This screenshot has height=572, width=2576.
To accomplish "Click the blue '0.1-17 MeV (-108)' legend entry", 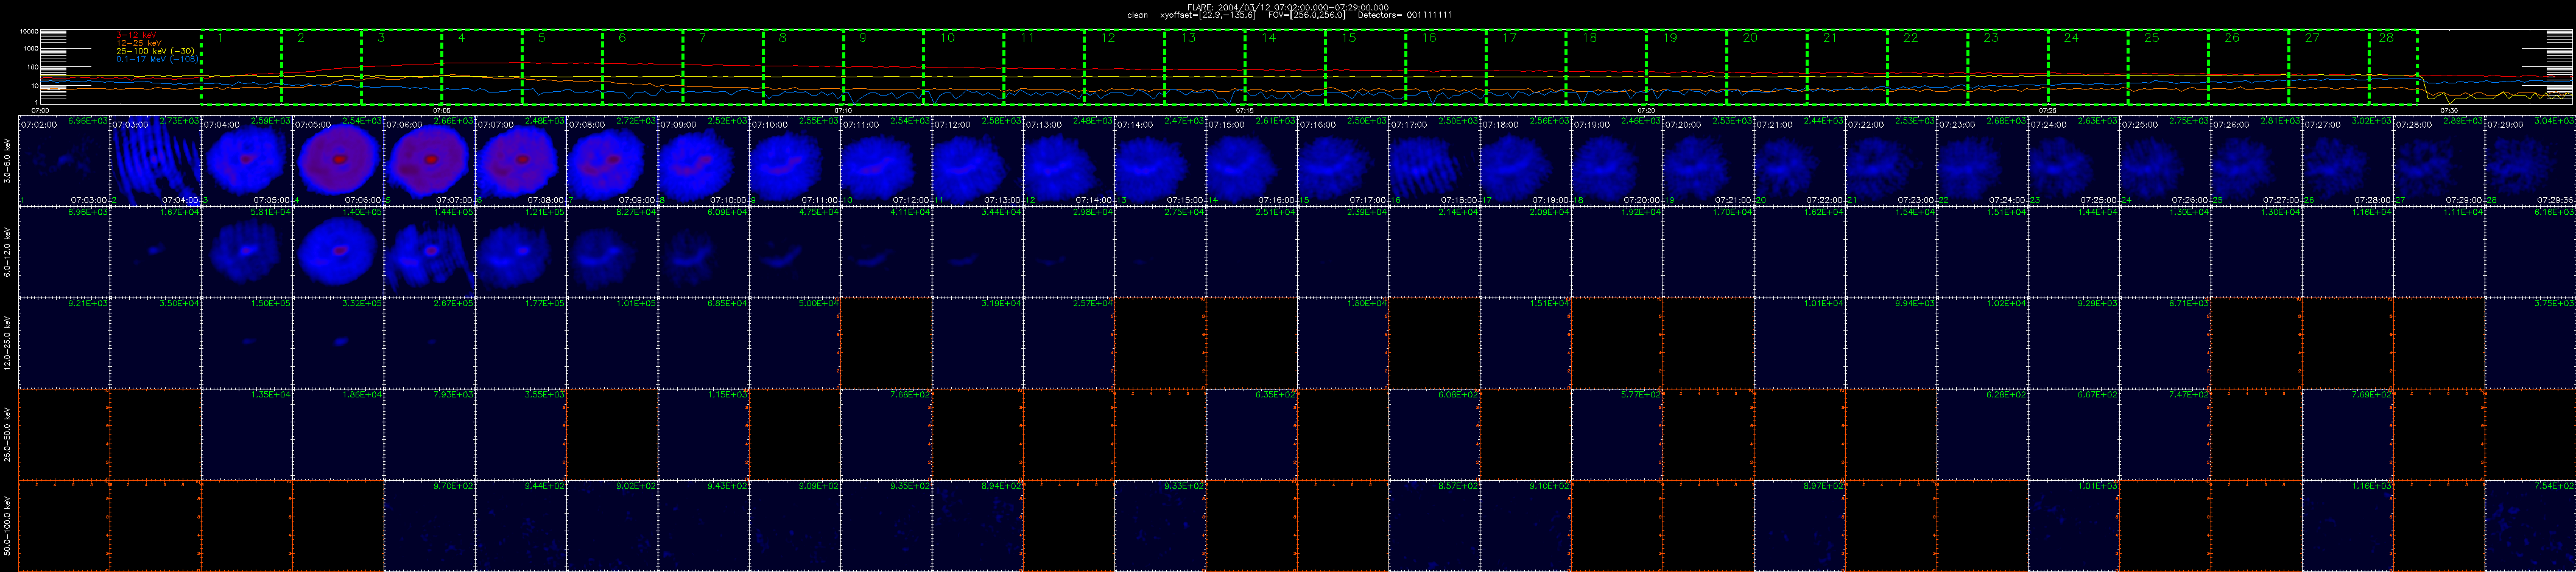I will tap(157, 59).
